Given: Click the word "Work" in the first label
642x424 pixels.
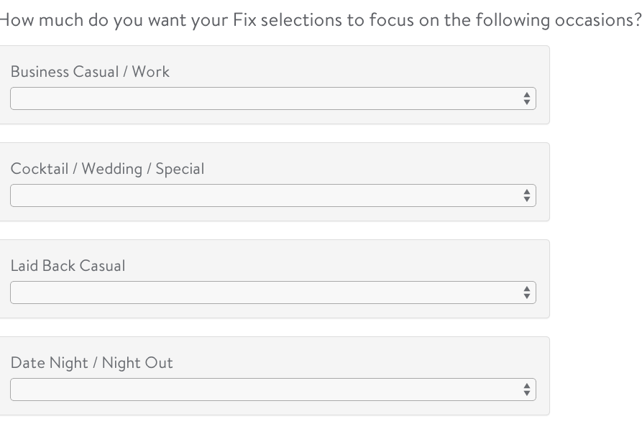Looking at the screenshot, I should 150,72.
